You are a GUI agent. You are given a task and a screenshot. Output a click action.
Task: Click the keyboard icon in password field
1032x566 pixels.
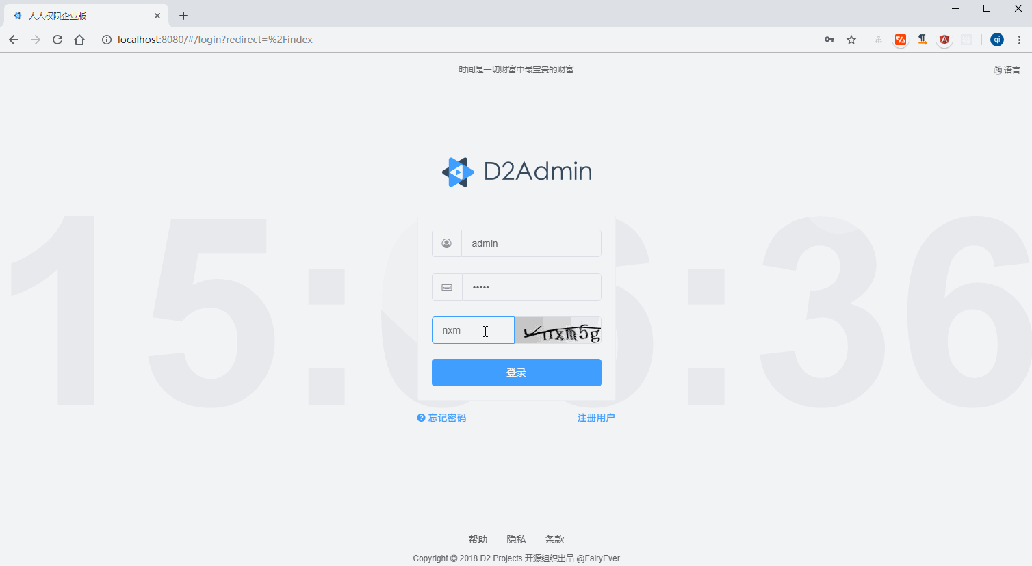[446, 286]
